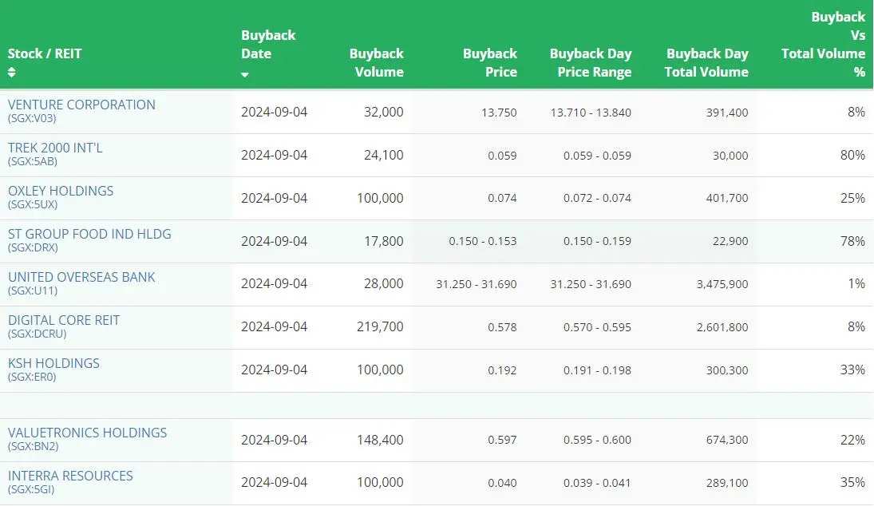Select KSH Holdings price range 0.191 - 0.198
This screenshot has height=506, width=874.
tap(597, 370)
